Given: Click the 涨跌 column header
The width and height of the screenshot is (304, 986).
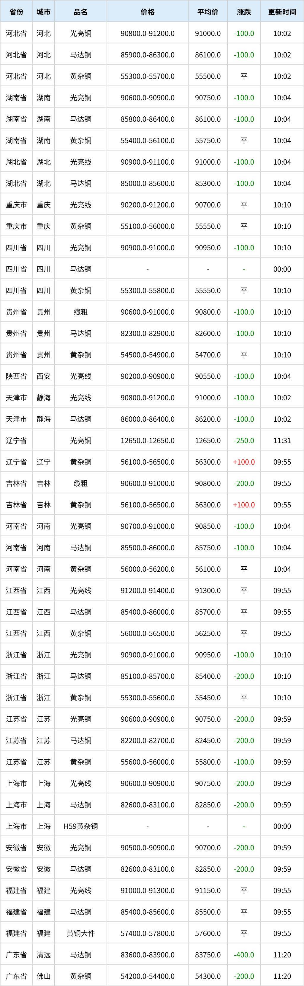Looking at the screenshot, I should tap(244, 12).
